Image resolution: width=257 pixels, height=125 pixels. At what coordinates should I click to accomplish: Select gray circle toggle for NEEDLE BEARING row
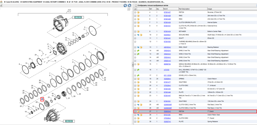135,64
